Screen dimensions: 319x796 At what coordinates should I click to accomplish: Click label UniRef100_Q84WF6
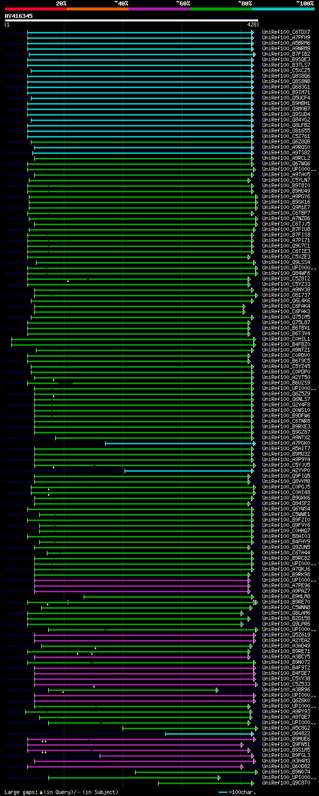286,273
